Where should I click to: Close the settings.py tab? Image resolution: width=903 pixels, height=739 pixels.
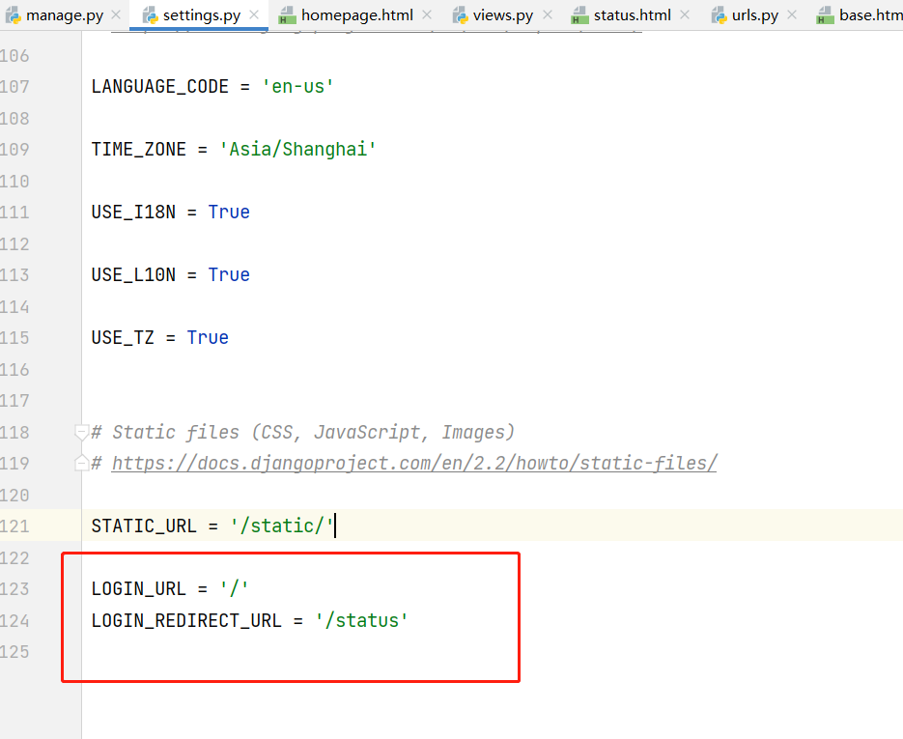tap(254, 15)
